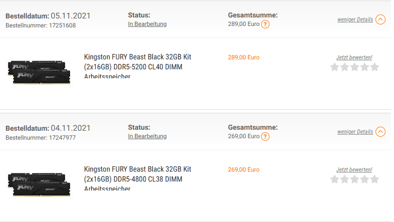Open 'In Bearbeitung' status of order 17251608
The width and height of the screenshot is (394, 222).
pos(147,24)
